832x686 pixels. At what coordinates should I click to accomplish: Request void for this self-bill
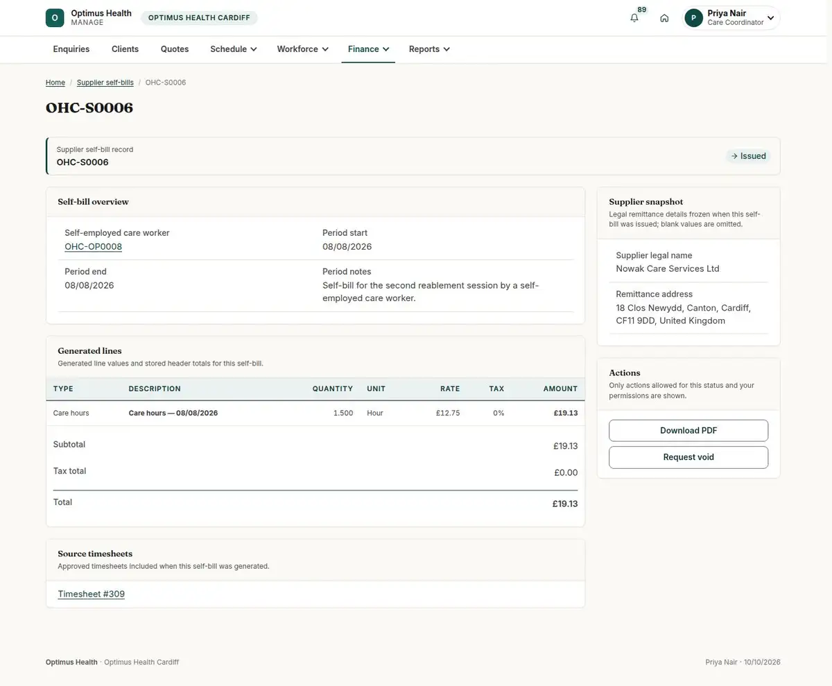[x=688, y=457]
